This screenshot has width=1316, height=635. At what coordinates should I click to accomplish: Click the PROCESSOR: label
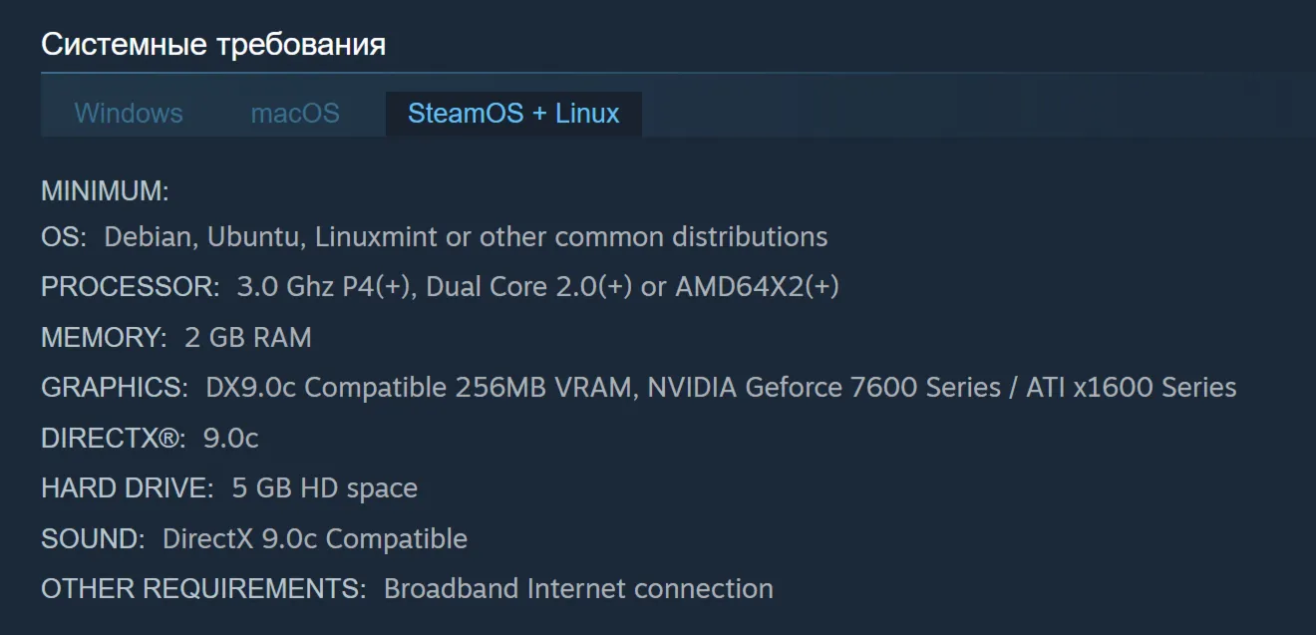130,287
